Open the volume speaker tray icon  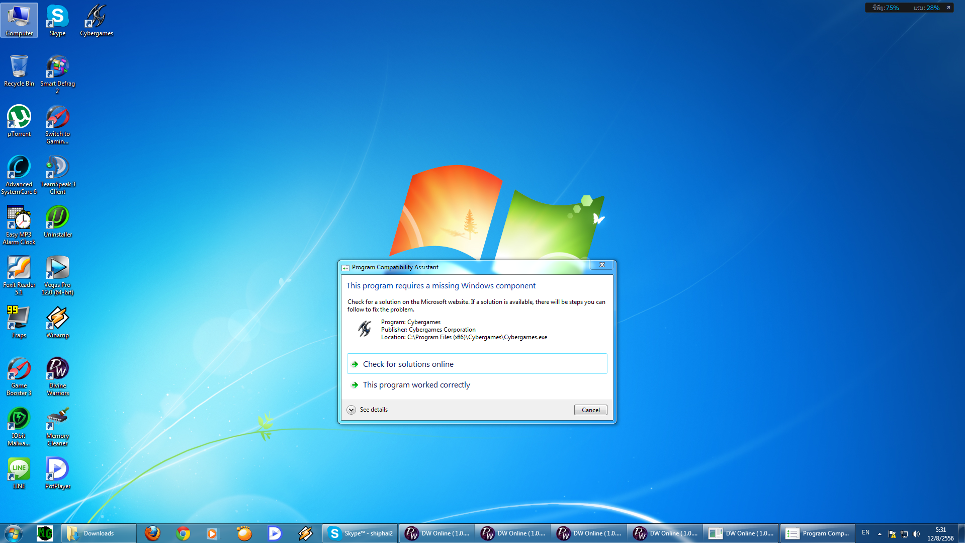click(x=916, y=533)
